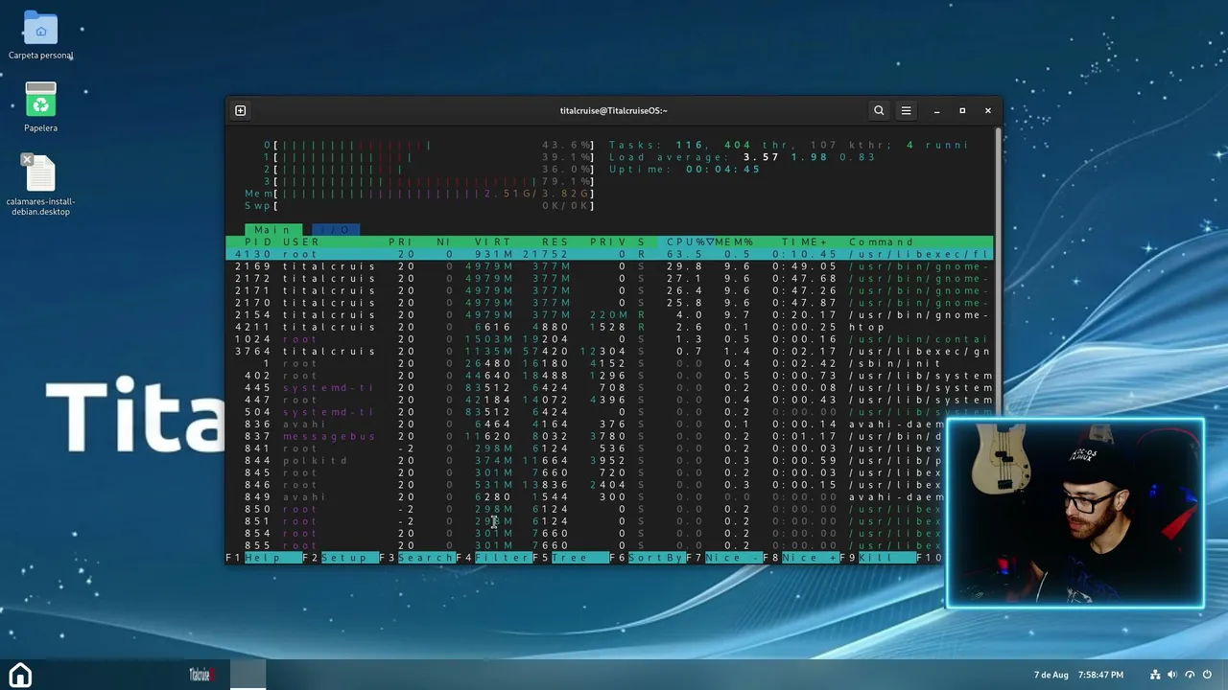This screenshot has height=690, width=1228.
Task: Select process row PID 1024 root
Action: (x=610, y=339)
